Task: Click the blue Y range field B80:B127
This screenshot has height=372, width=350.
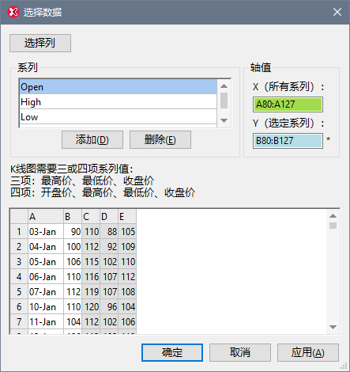Action: [x=288, y=141]
